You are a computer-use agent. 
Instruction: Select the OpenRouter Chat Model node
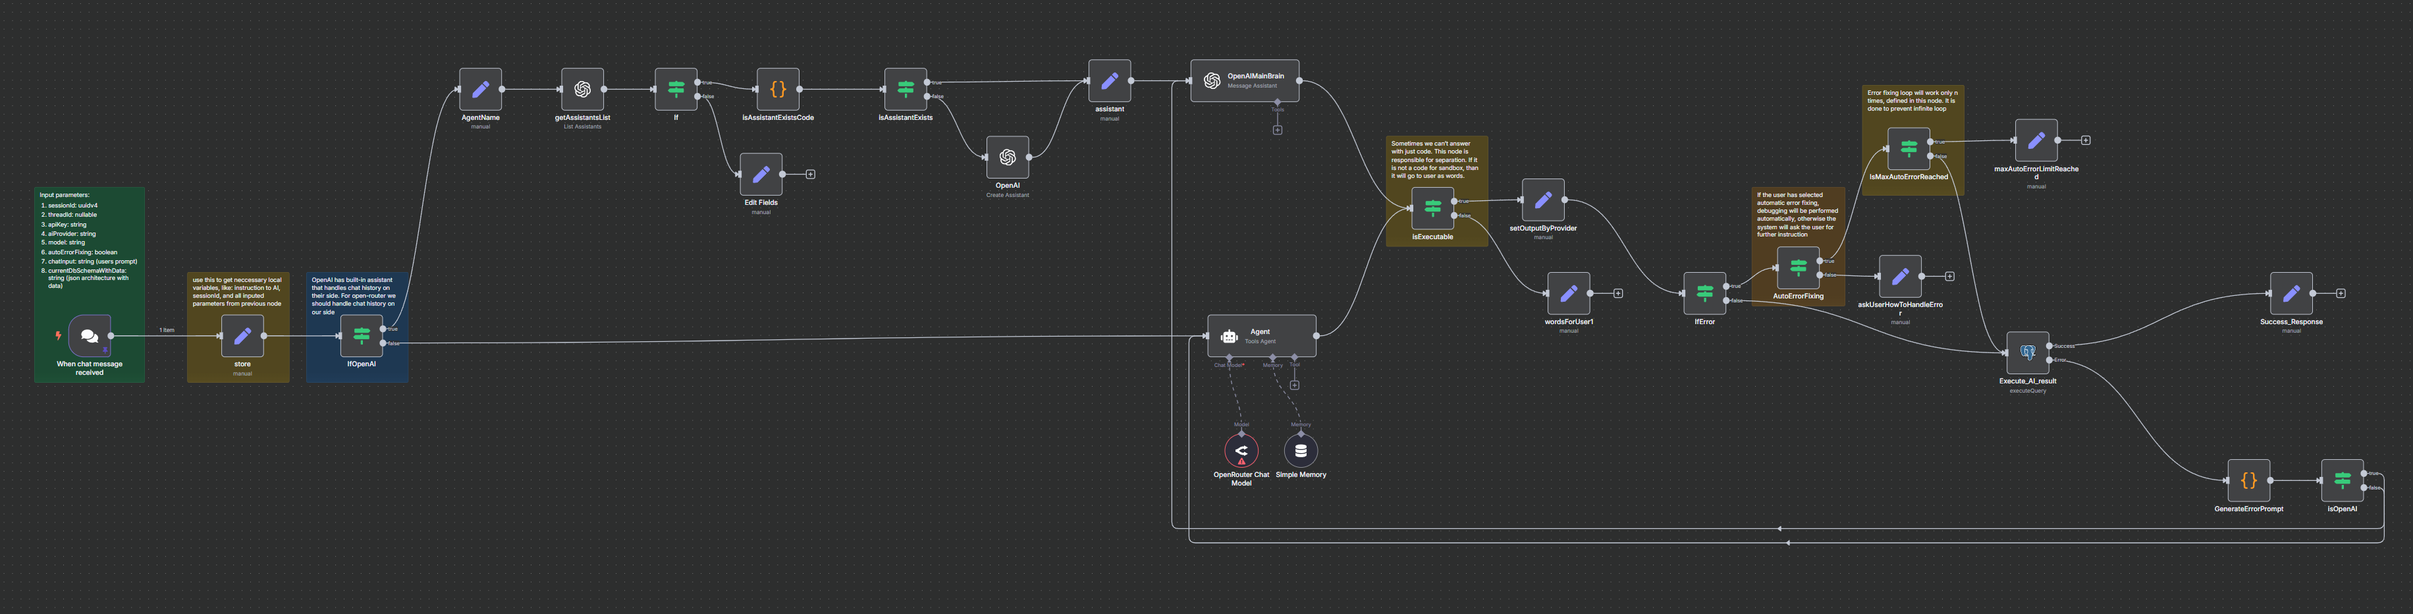coord(1242,451)
